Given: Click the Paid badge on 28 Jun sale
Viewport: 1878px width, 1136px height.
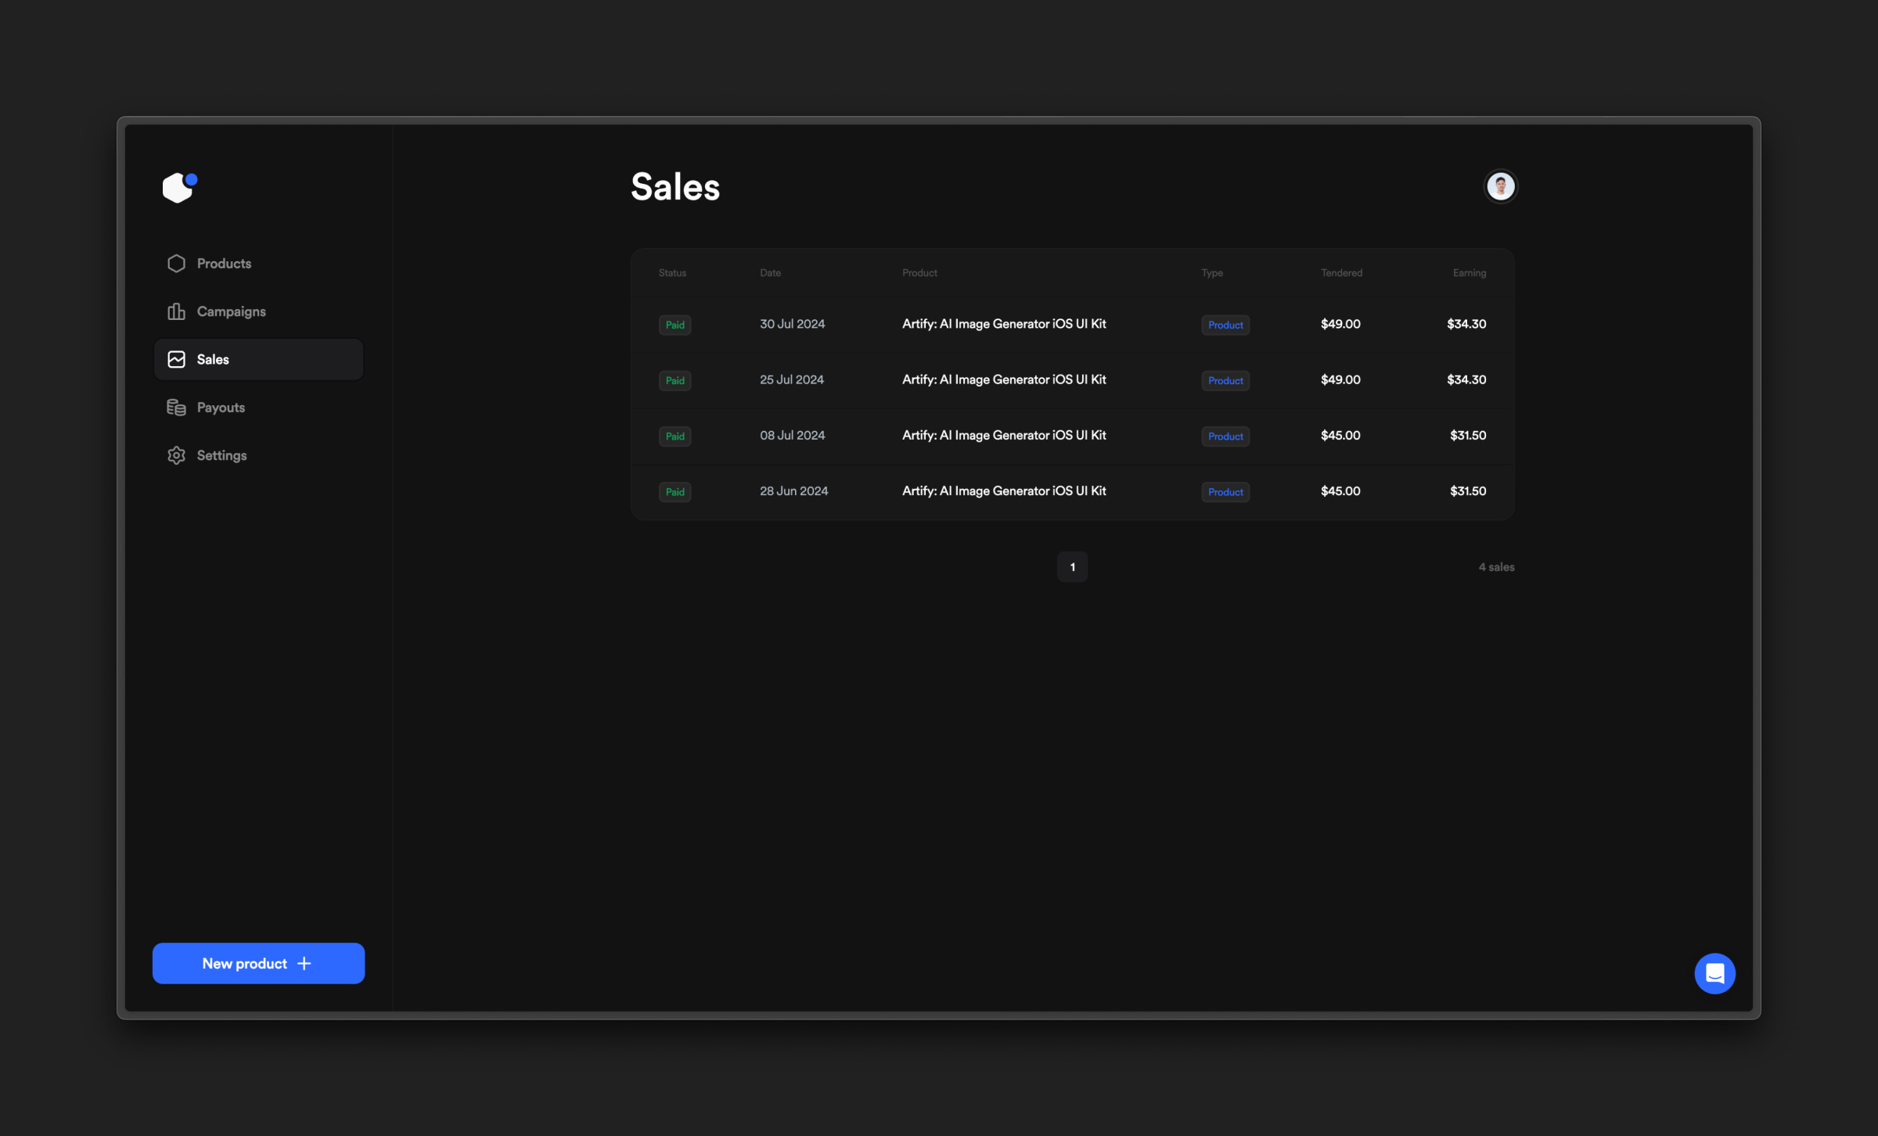Looking at the screenshot, I should [x=675, y=492].
